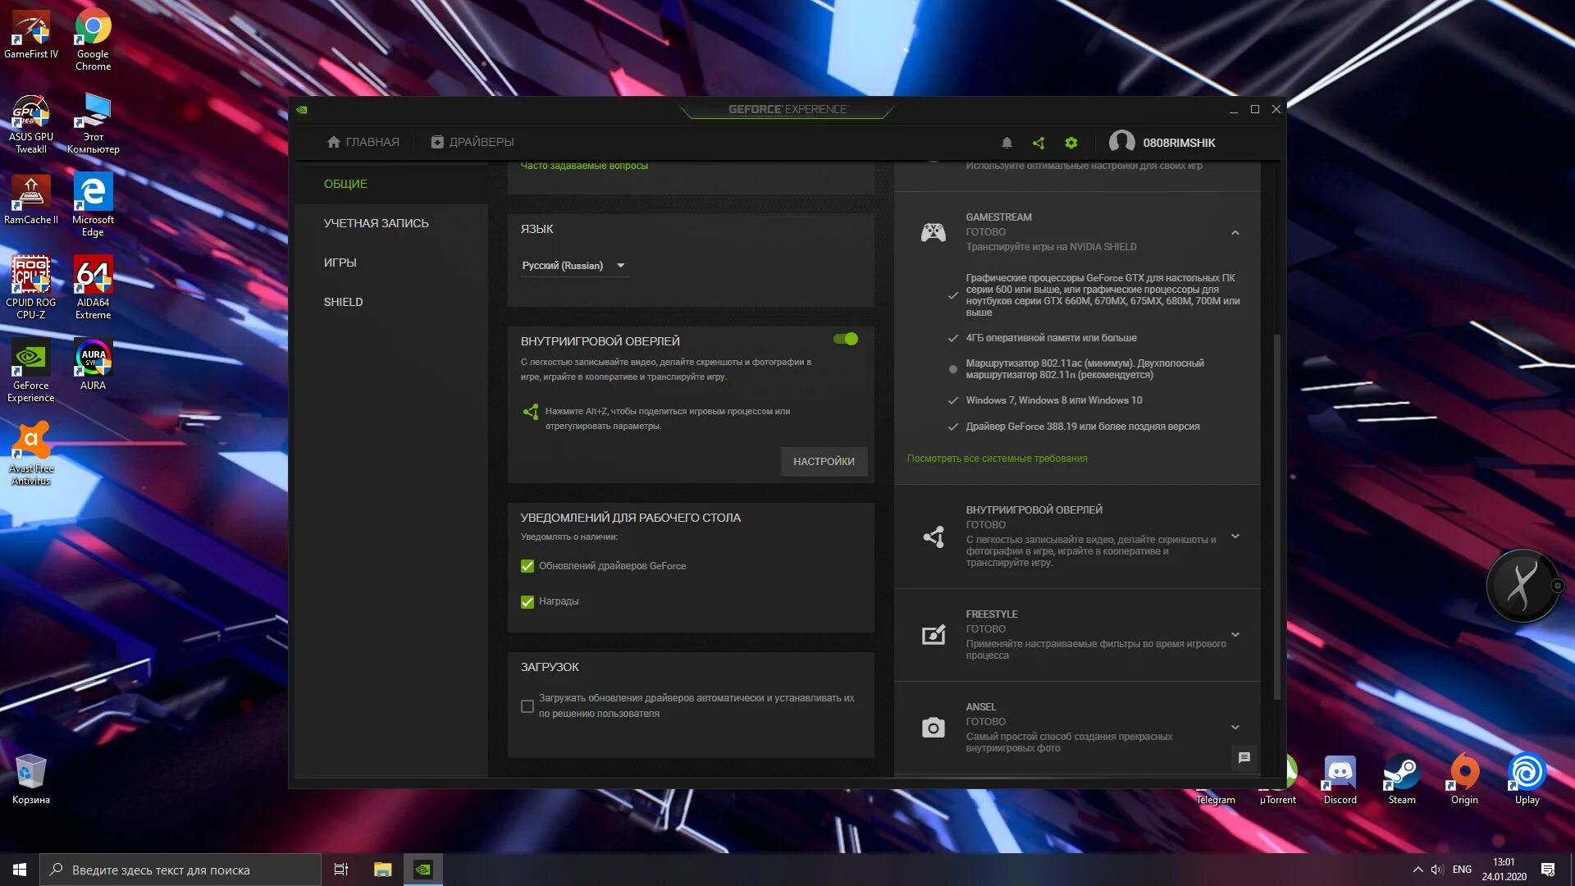Open the Этот Компьютер desktop icon
The height and width of the screenshot is (886, 1575).
coord(93,123)
